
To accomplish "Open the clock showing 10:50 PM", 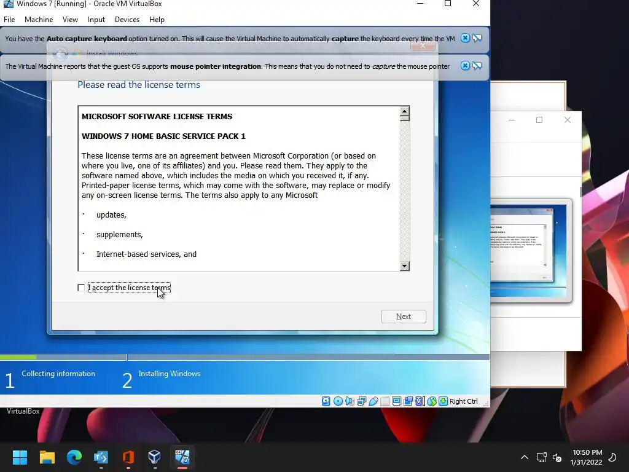I will pos(587,457).
